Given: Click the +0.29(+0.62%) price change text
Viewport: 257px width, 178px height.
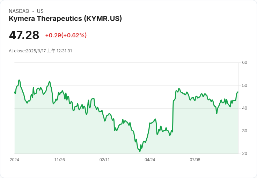Looking at the screenshot, I should [66, 35].
